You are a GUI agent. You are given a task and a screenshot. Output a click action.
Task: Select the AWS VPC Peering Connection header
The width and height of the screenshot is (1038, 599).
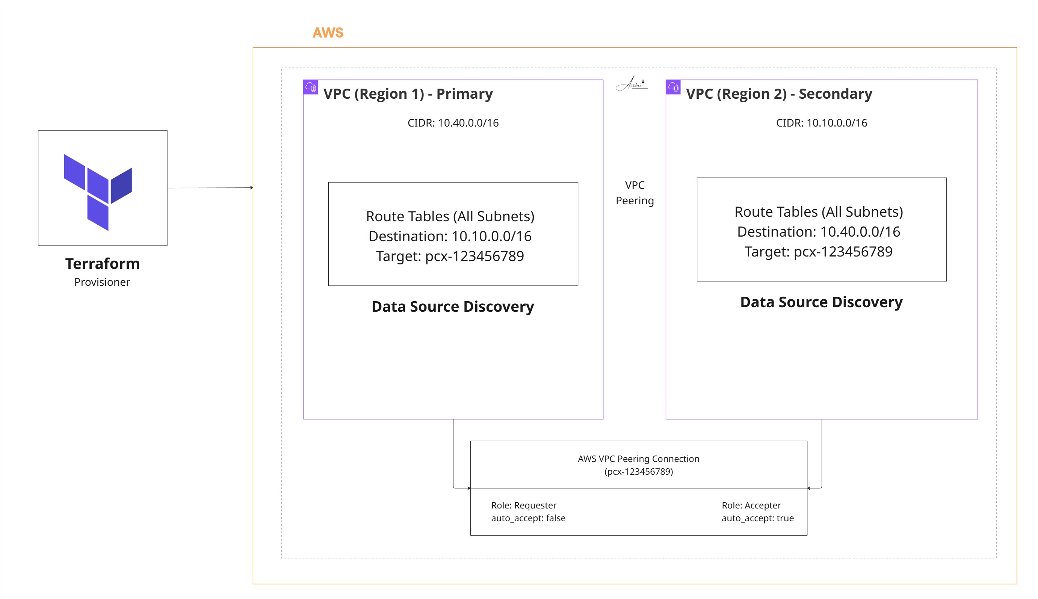tap(638, 465)
